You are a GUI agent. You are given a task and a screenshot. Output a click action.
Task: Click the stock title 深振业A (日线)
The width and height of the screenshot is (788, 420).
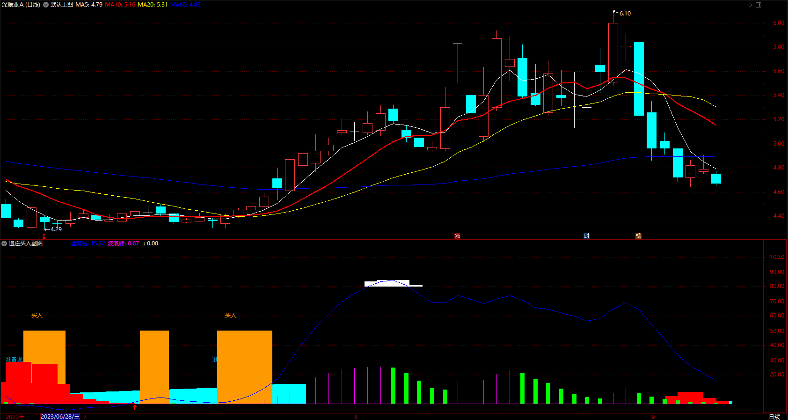(21, 5)
